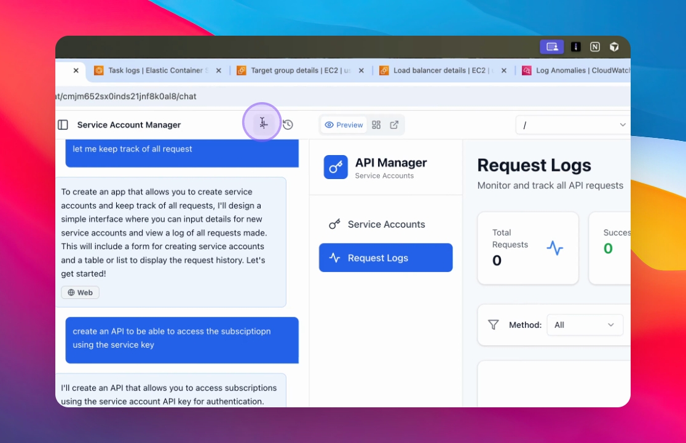The width and height of the screenshot is (686, 443).
Task: Click the Service Account Manager title
Action: click(x=129, y=125)
